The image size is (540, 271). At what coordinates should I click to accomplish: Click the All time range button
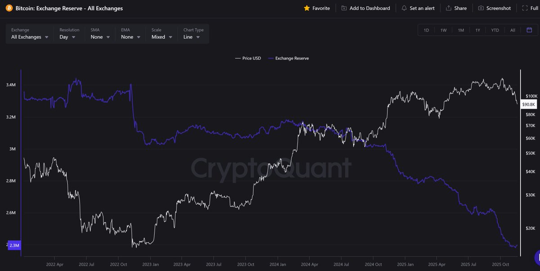click(x=513, y=30)
